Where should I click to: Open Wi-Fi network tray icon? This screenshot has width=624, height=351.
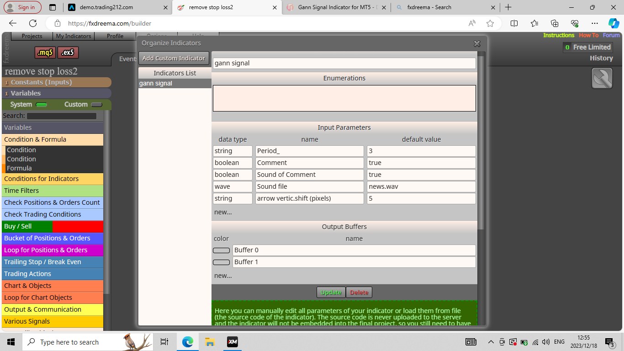coord(535,342)
